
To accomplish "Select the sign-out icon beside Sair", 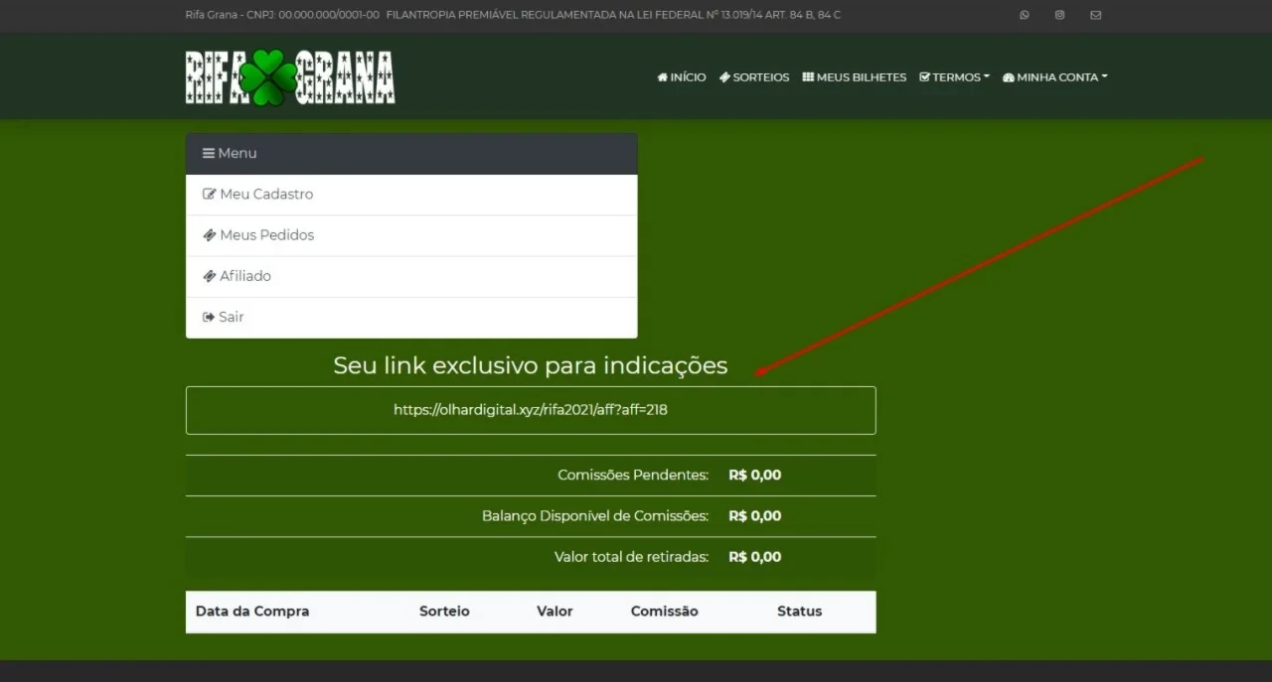I will point(207,317).
